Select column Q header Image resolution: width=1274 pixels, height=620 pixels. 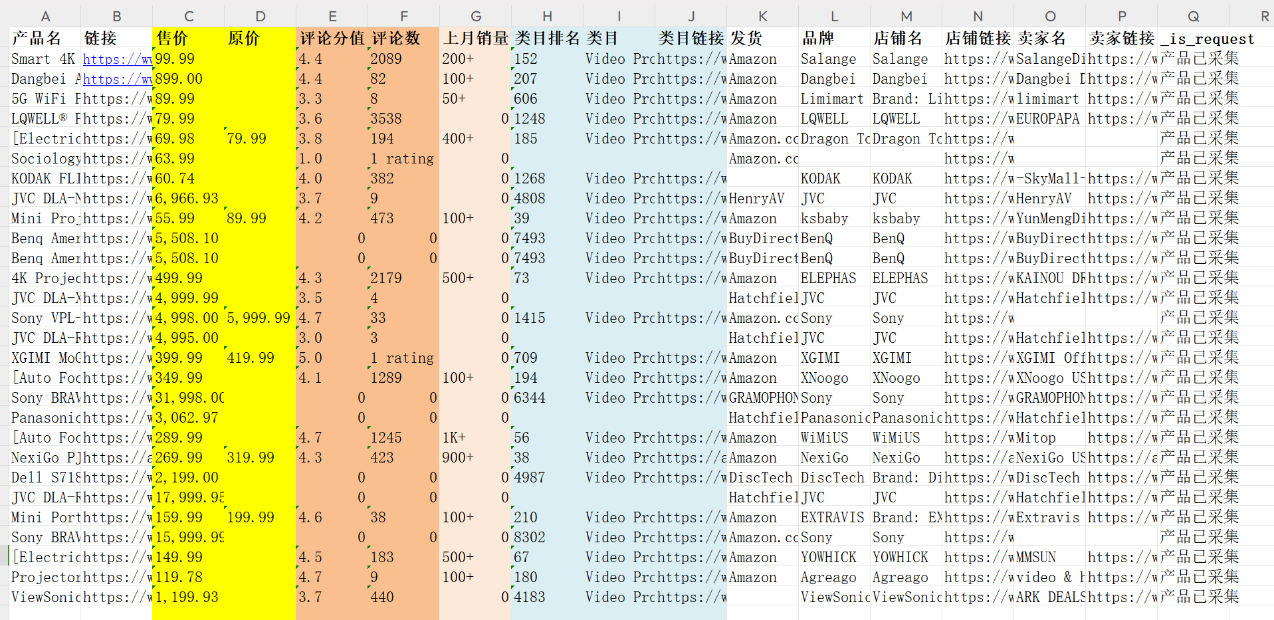(1194, 16)
